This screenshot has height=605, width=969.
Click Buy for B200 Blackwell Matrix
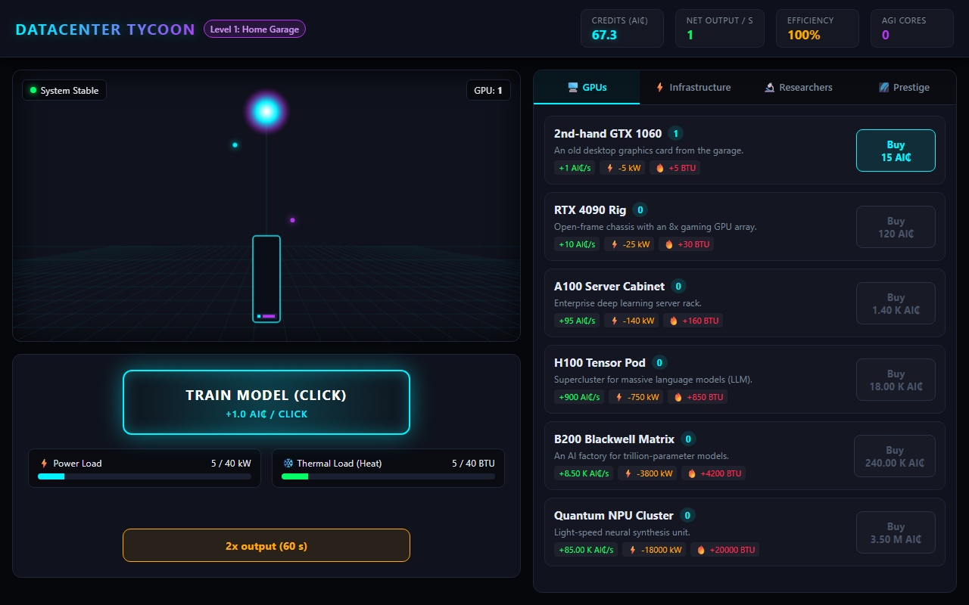point(895,456)
